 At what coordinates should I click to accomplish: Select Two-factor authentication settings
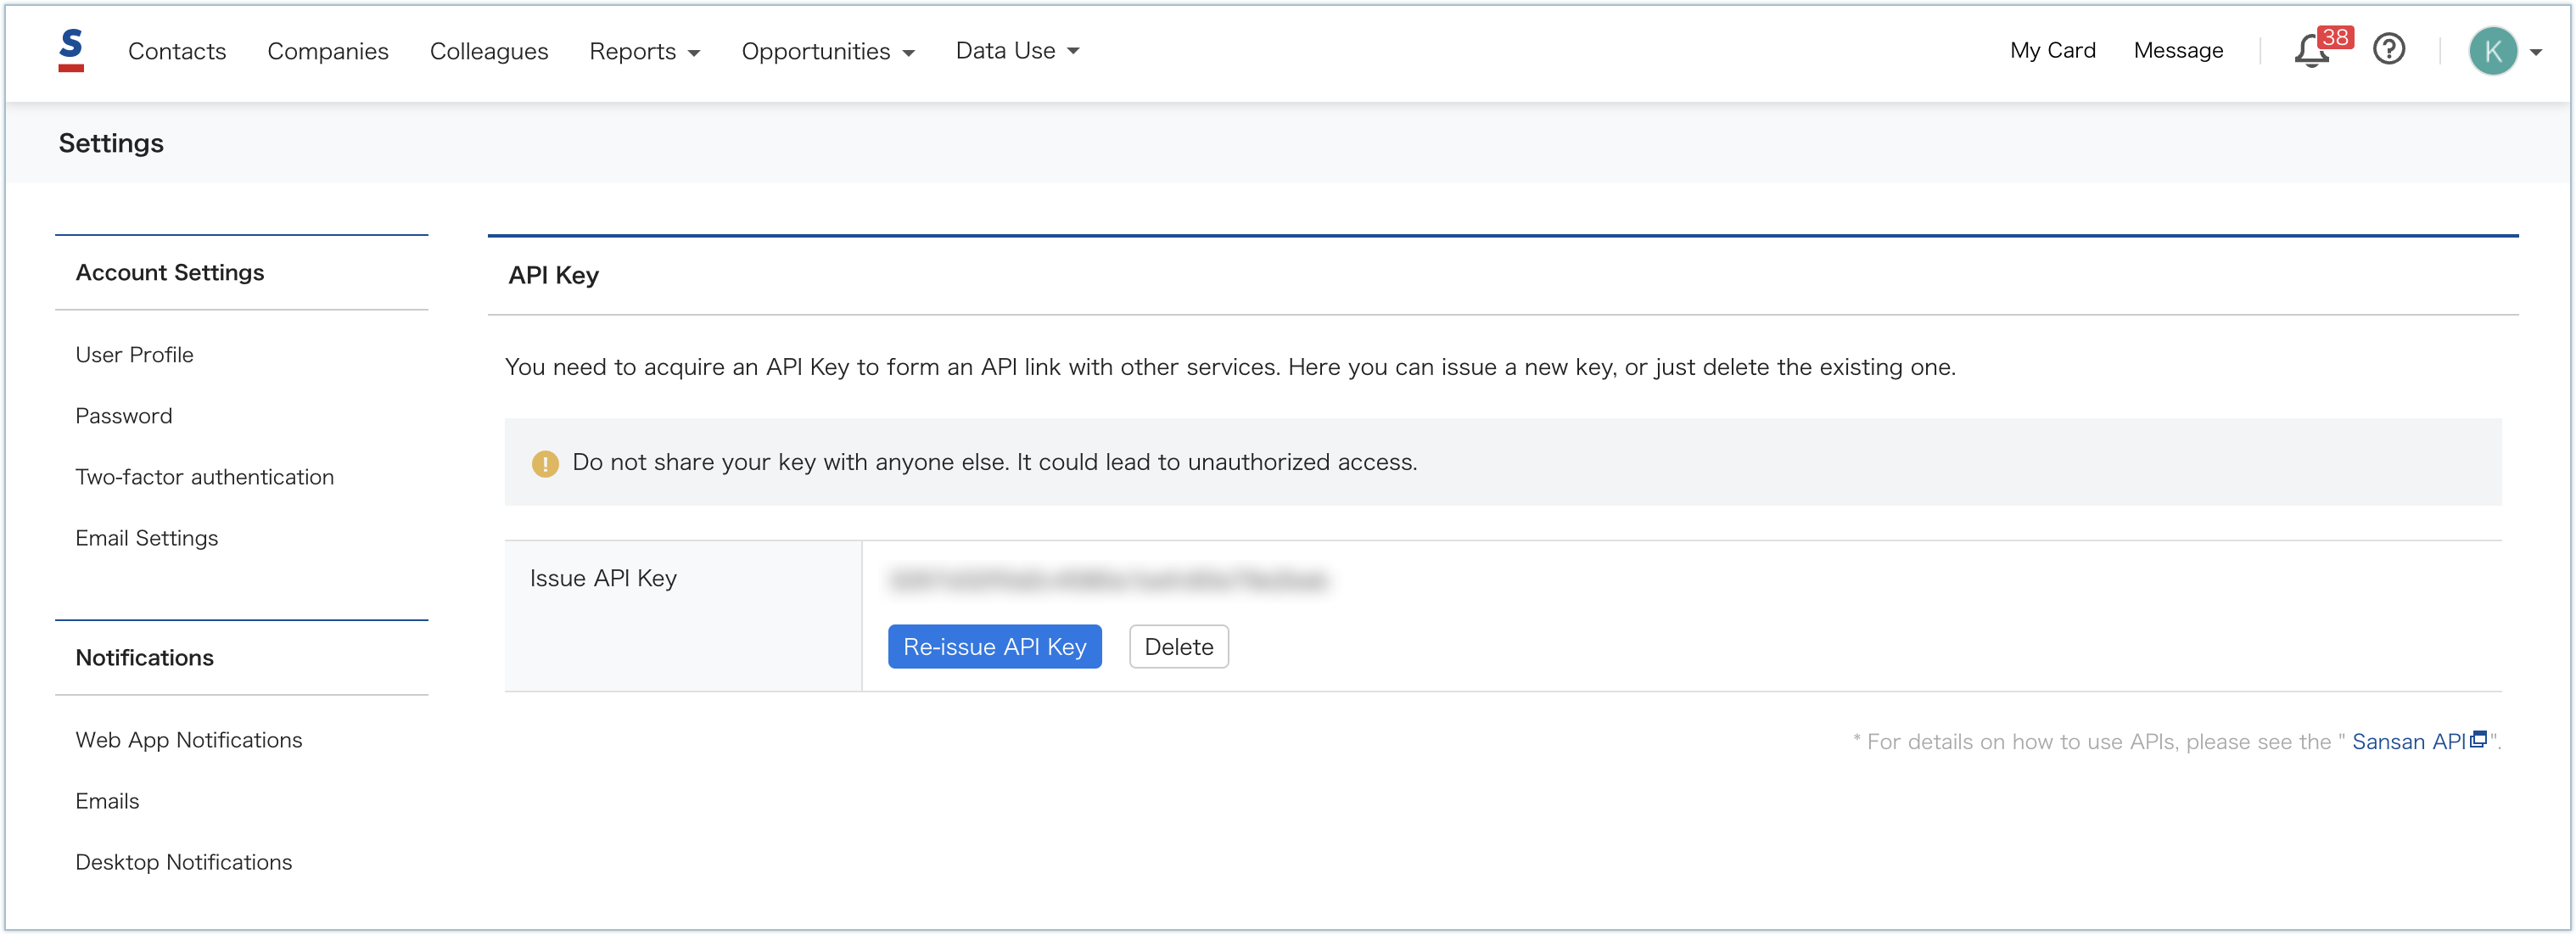pos(204,477)
